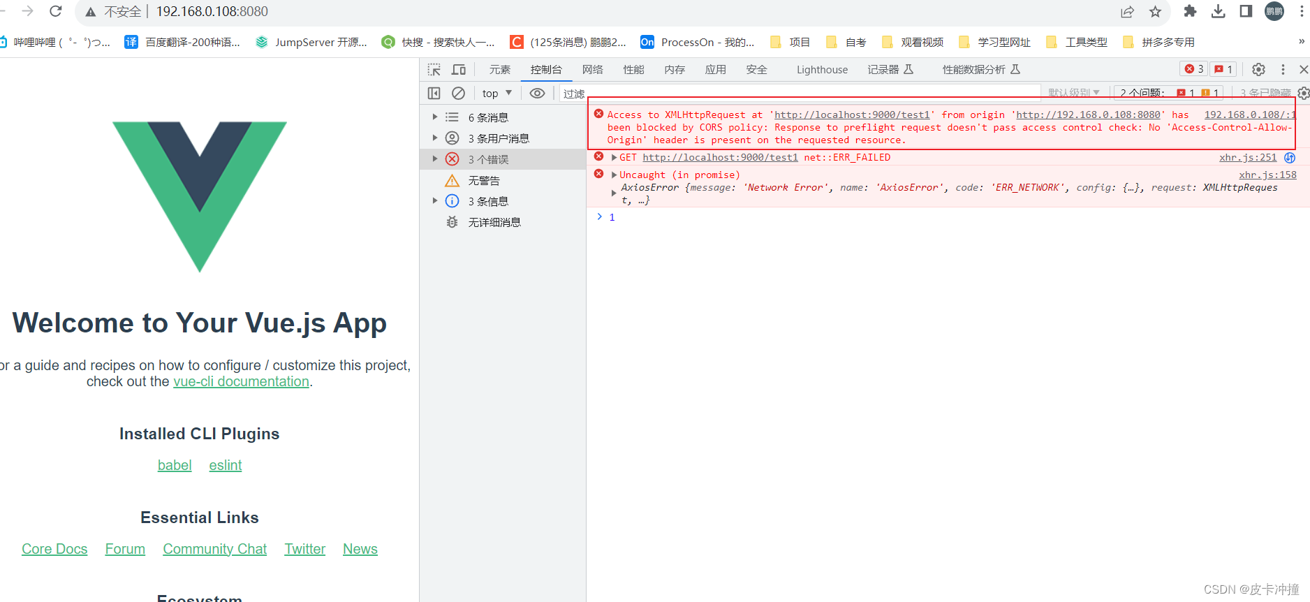Image resolution: width=1310 pixels, height=602 pixels.
Task: Expand the 3 info group
Action: point(435,201)
